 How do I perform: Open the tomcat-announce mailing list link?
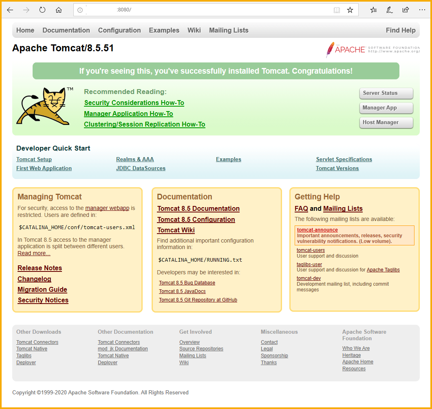[x=317, y=230]
